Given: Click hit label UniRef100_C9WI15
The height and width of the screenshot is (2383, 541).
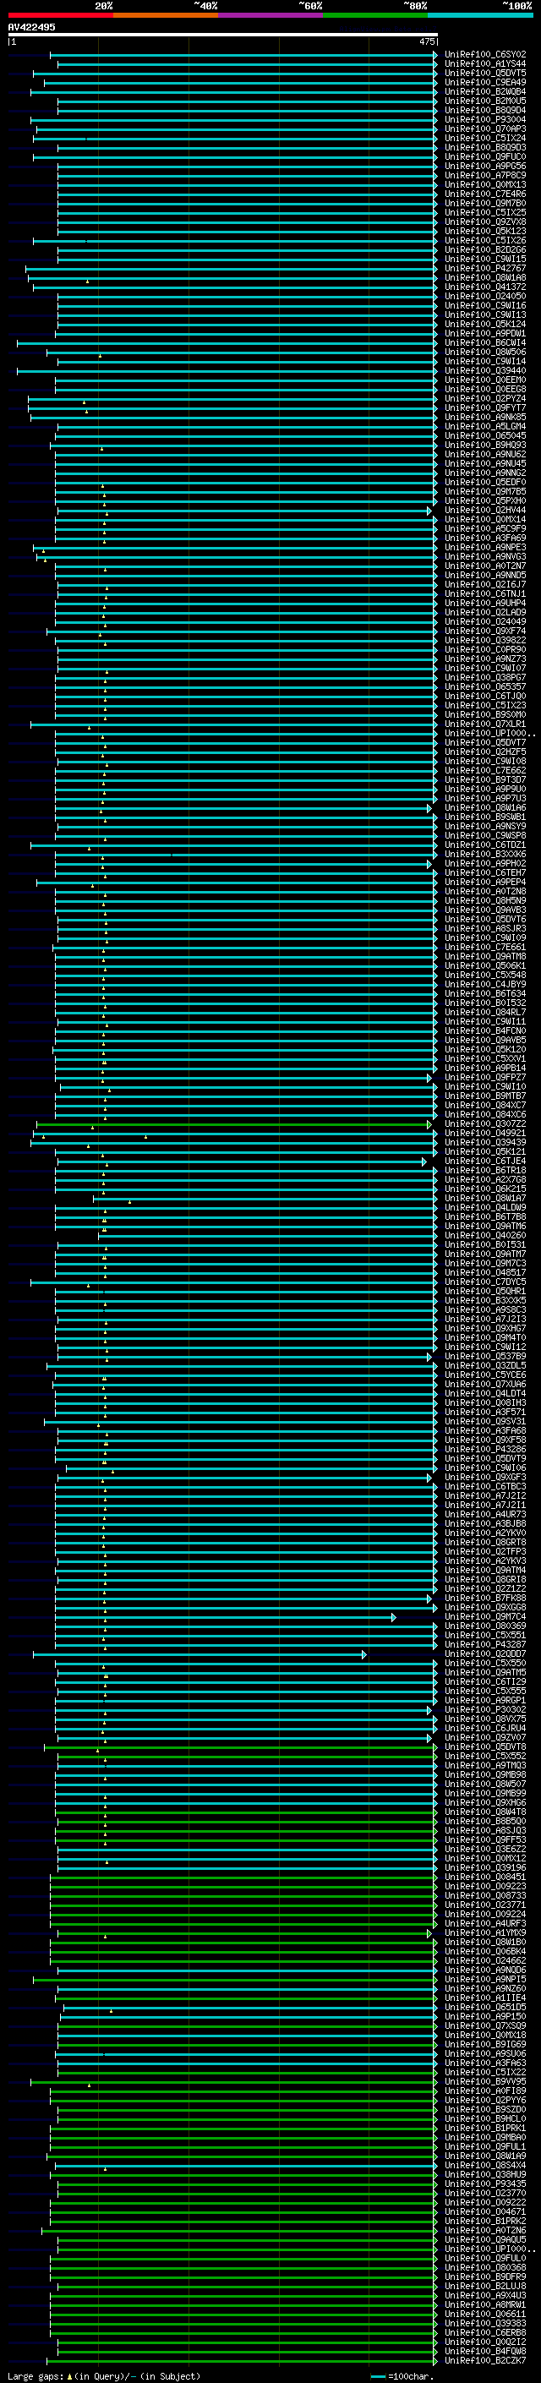Looking at the screenshot, I should pos(485,259).
